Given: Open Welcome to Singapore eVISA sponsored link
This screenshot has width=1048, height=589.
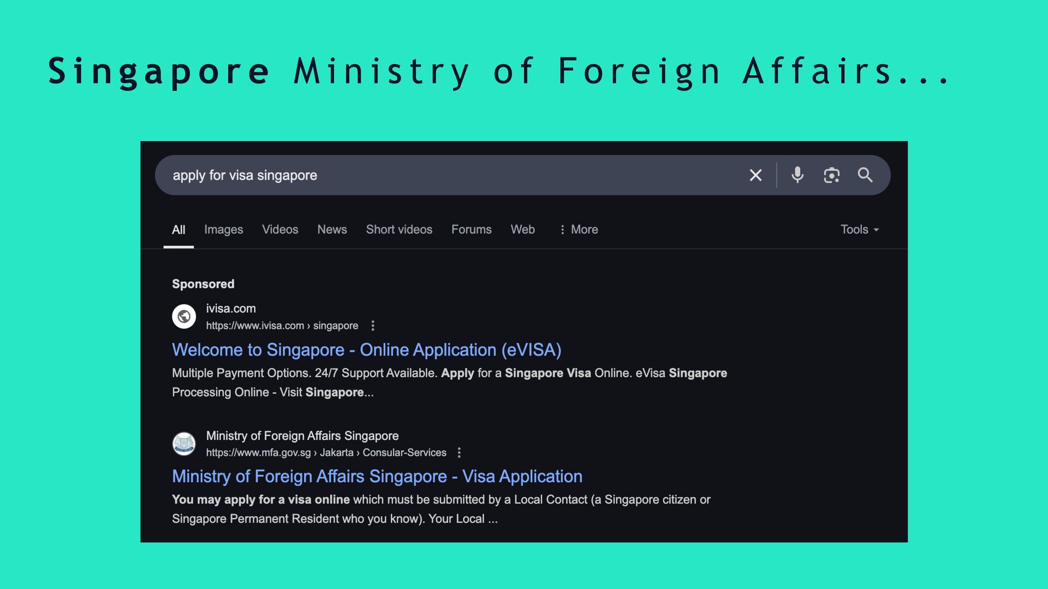Looking at the screenshot, I should click(x=366, y=350).
